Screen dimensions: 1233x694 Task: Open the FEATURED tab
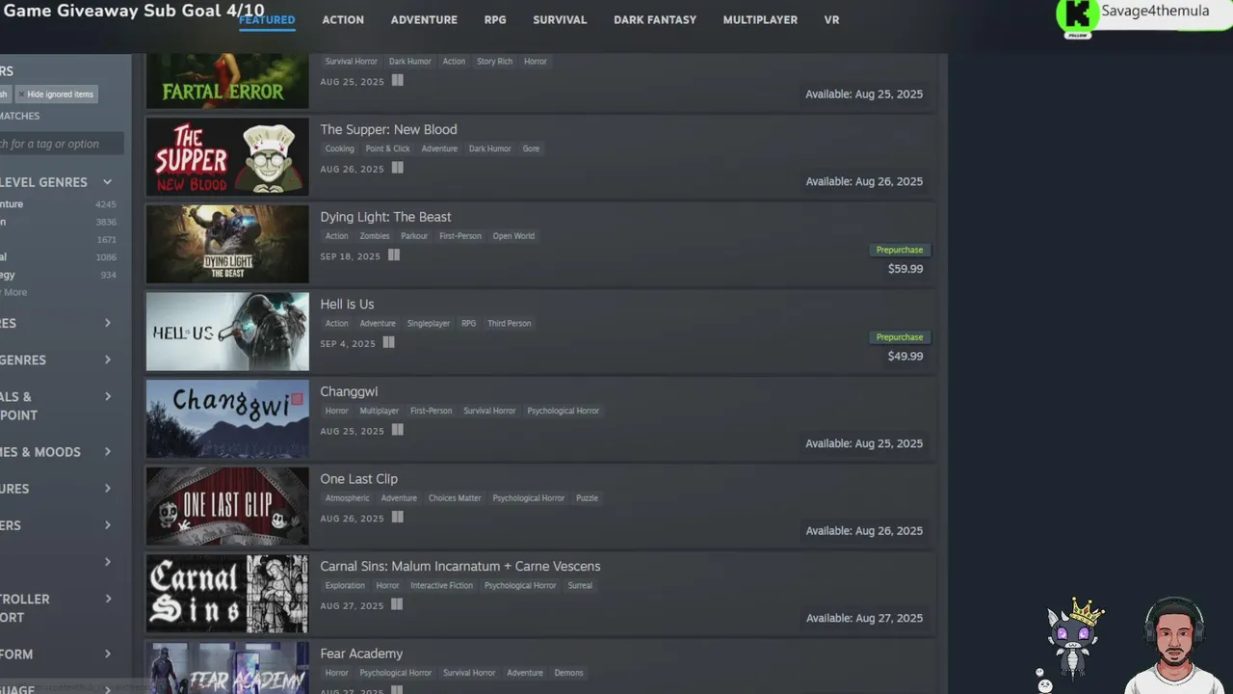point(267,19)
